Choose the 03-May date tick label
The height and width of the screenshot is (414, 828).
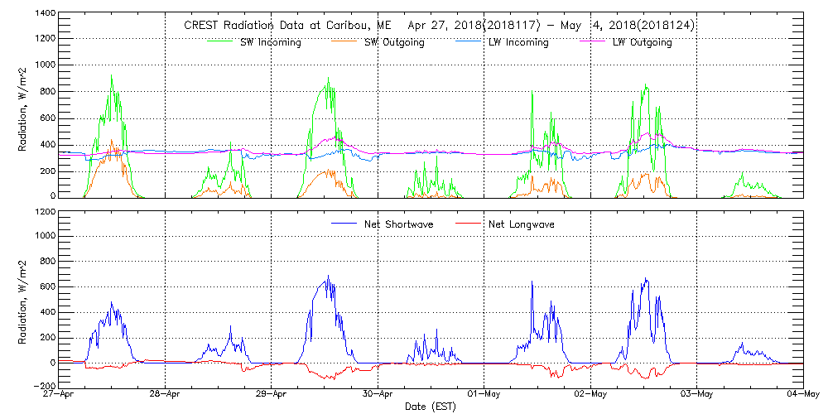pos(696,395)
